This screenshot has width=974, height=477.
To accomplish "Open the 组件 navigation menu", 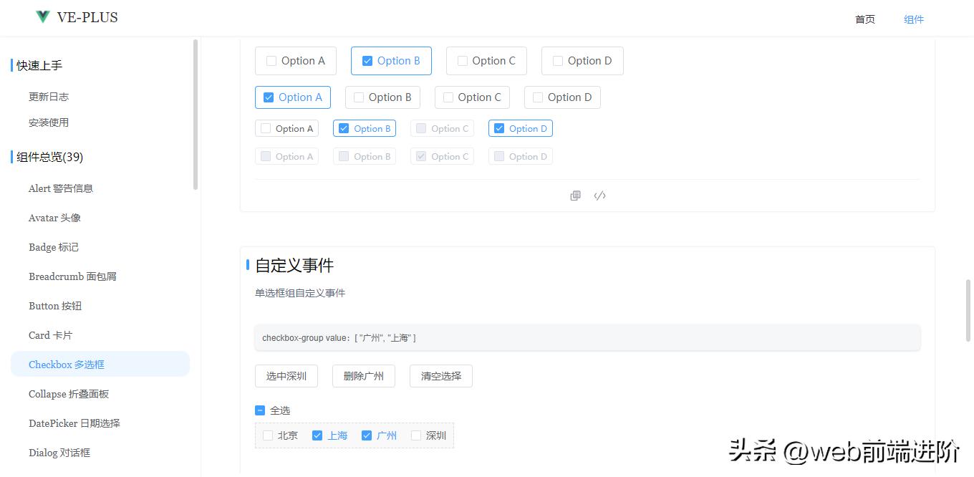I will (x=914, y=19).
